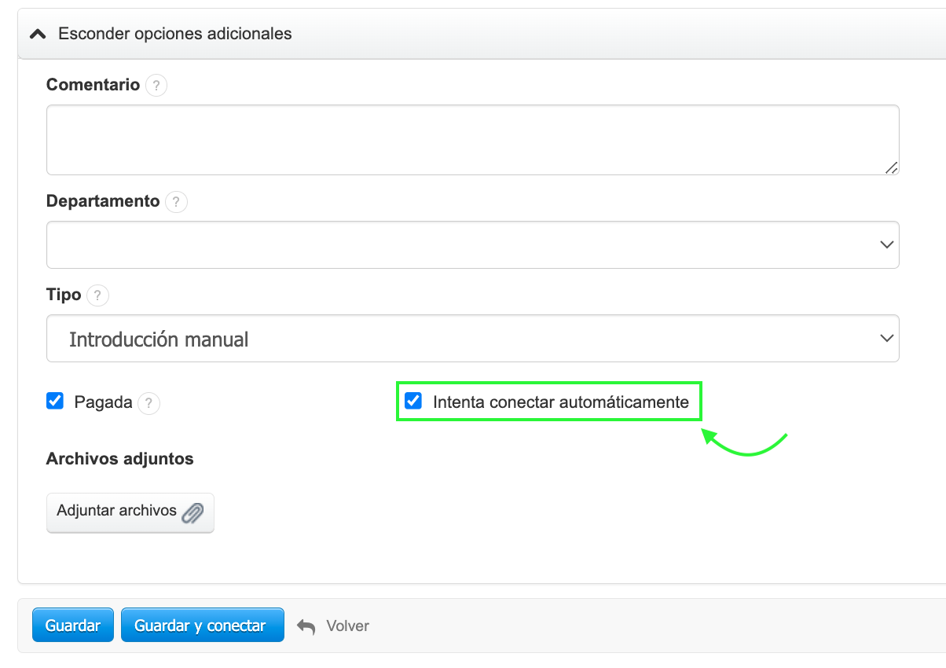
Task: Click the paperclip attachment icon
Action: pyautogui.click(x=192, y=513)
